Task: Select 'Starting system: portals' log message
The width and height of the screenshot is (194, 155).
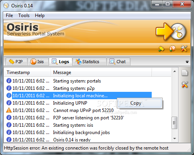Action: tap(77, 81)
